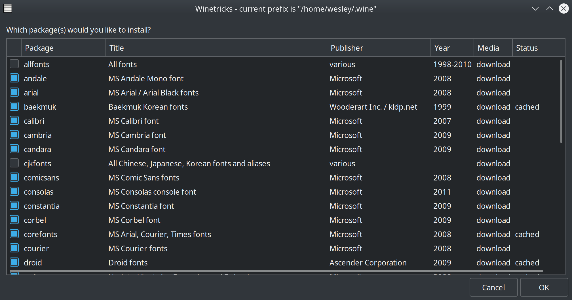Screen dimensions: 572x300
Task: Uncheck the droid package checkbox
Action: tap(14, 262)
